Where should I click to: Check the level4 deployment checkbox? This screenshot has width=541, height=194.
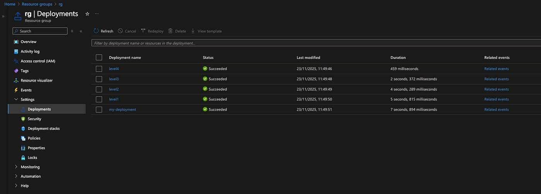tap(99, 69)
